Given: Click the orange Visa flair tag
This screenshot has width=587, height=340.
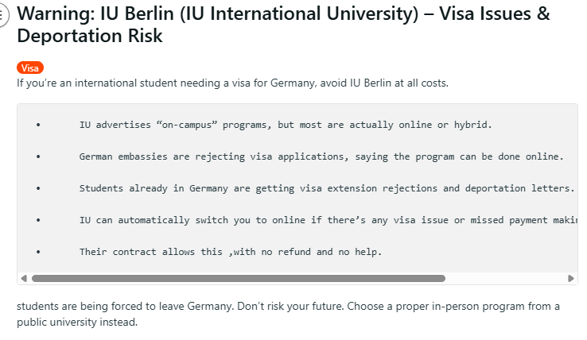Looking at the screenshot, I should [x=30, y=68].
